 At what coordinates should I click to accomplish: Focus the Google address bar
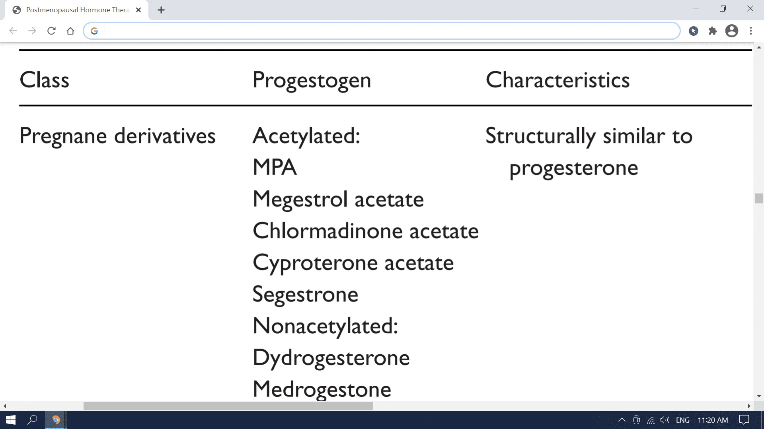pyautogui.click(x=382, y=31)
